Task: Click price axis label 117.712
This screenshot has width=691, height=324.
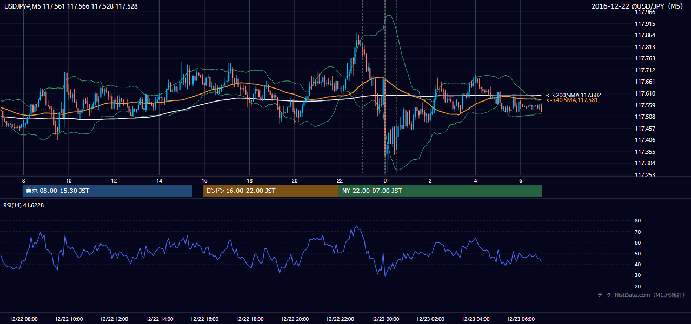Action: tap(646, 70)
